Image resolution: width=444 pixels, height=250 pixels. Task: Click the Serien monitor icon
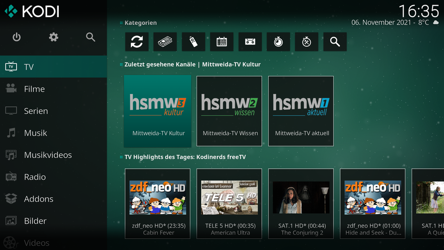(x=11, y=111)
